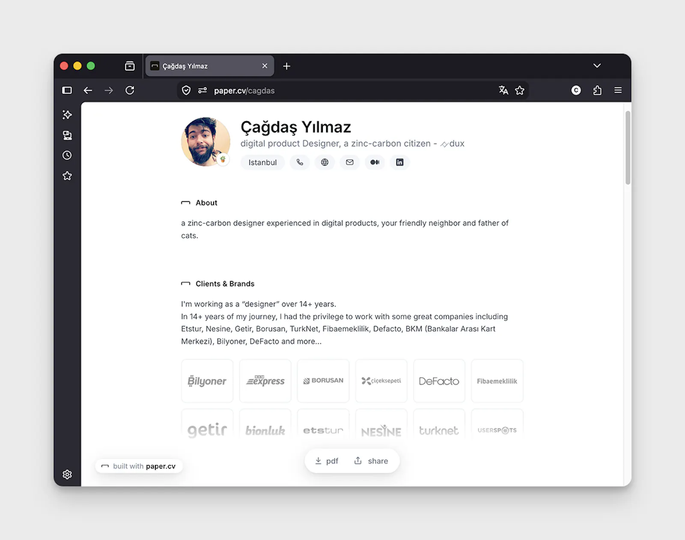
Task: Click the share button
Action: (371, 461)
